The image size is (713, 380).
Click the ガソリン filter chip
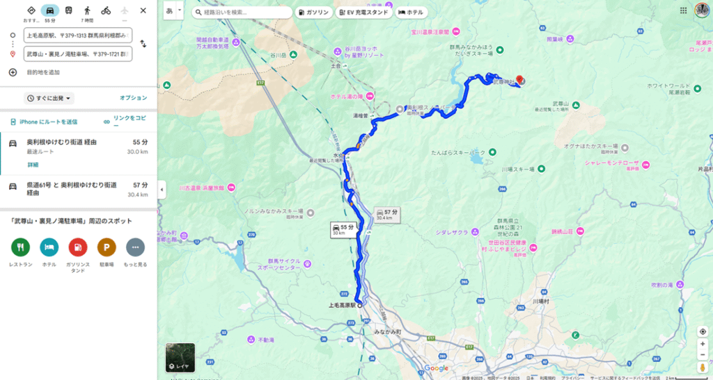[x=314, y=13]
